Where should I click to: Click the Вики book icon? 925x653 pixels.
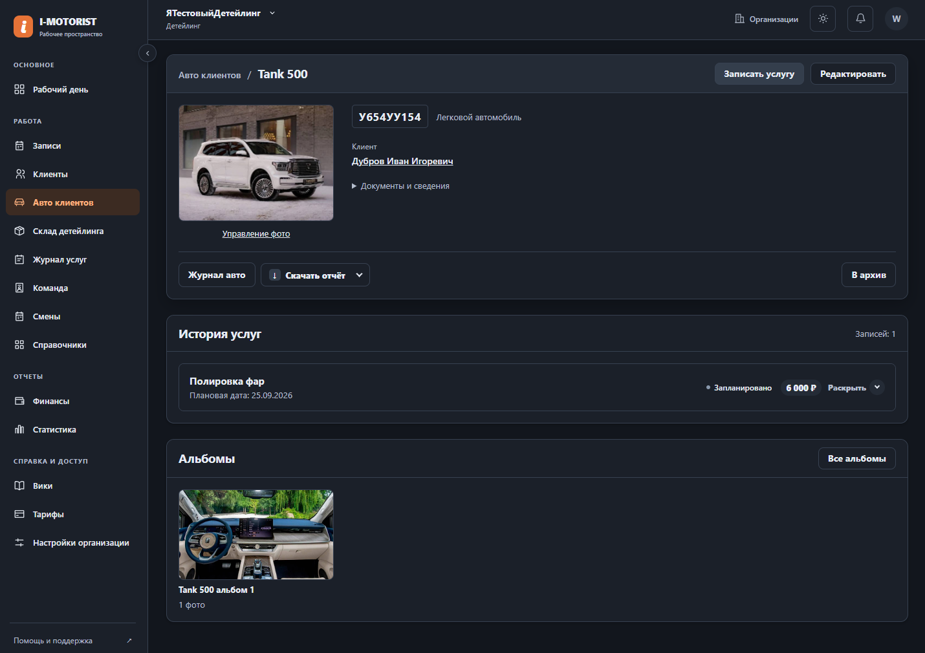19,486
